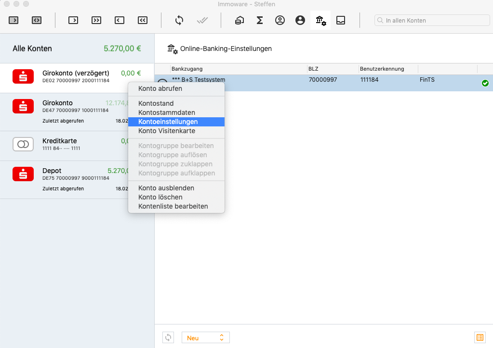
Task: Click the sync button beside Neu
Action: [x=168, y=337]
